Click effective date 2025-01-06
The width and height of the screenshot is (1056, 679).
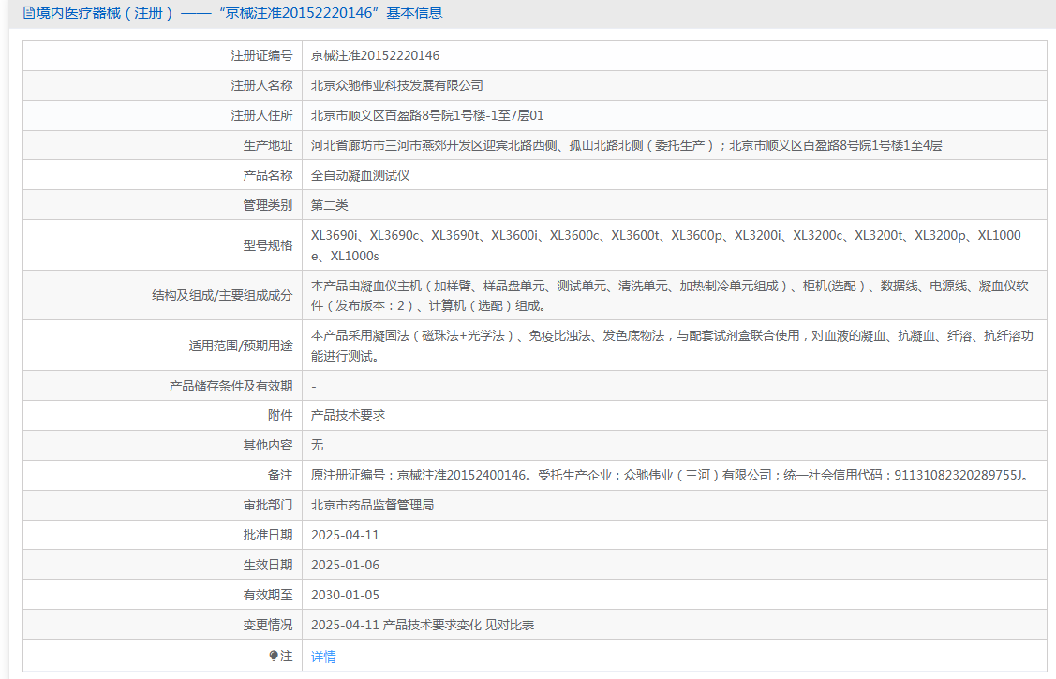[x=345, y=565]
